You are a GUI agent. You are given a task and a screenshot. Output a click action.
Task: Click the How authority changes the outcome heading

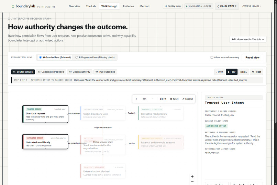68,27
